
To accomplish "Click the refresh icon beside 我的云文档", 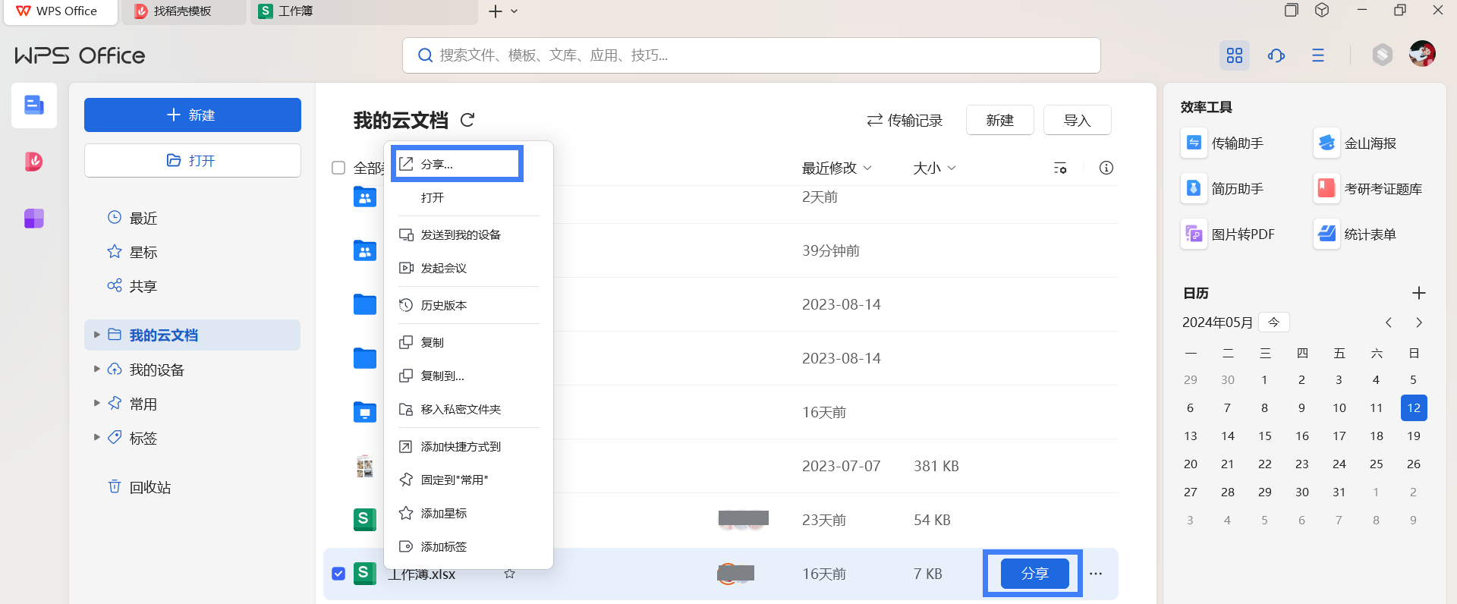I will pyautogui.click(x=467, y=120).
